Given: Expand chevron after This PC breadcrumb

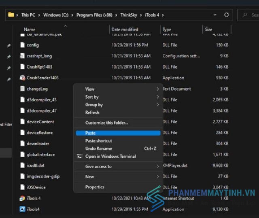Looking at the screenshot, I should (x=39, y=15).
